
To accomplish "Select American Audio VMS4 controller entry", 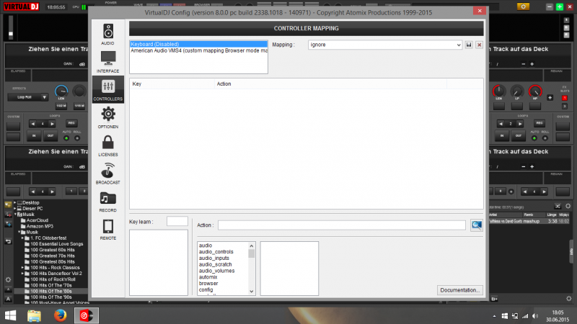I will point(198,50).
